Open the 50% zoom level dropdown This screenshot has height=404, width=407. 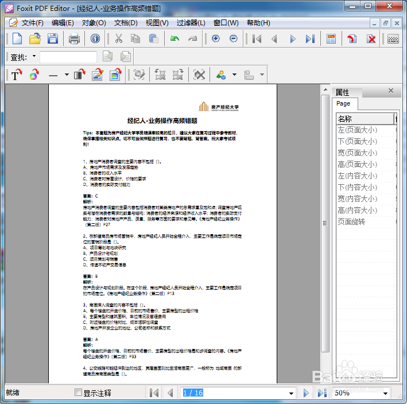(385, 393)
